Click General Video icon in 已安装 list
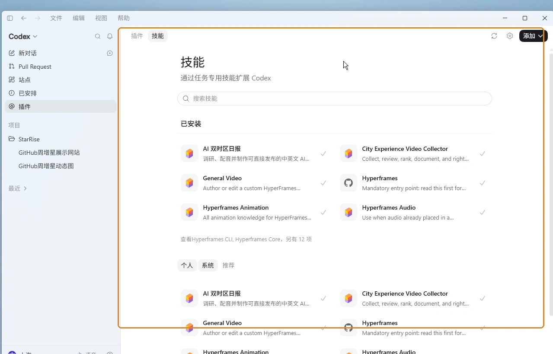This screenshot has width=553, height=354. pyautogui.click(x=189, y=183)
